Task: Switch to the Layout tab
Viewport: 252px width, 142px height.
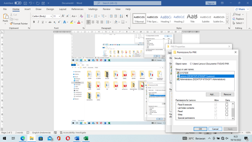Action: (63, 9)
